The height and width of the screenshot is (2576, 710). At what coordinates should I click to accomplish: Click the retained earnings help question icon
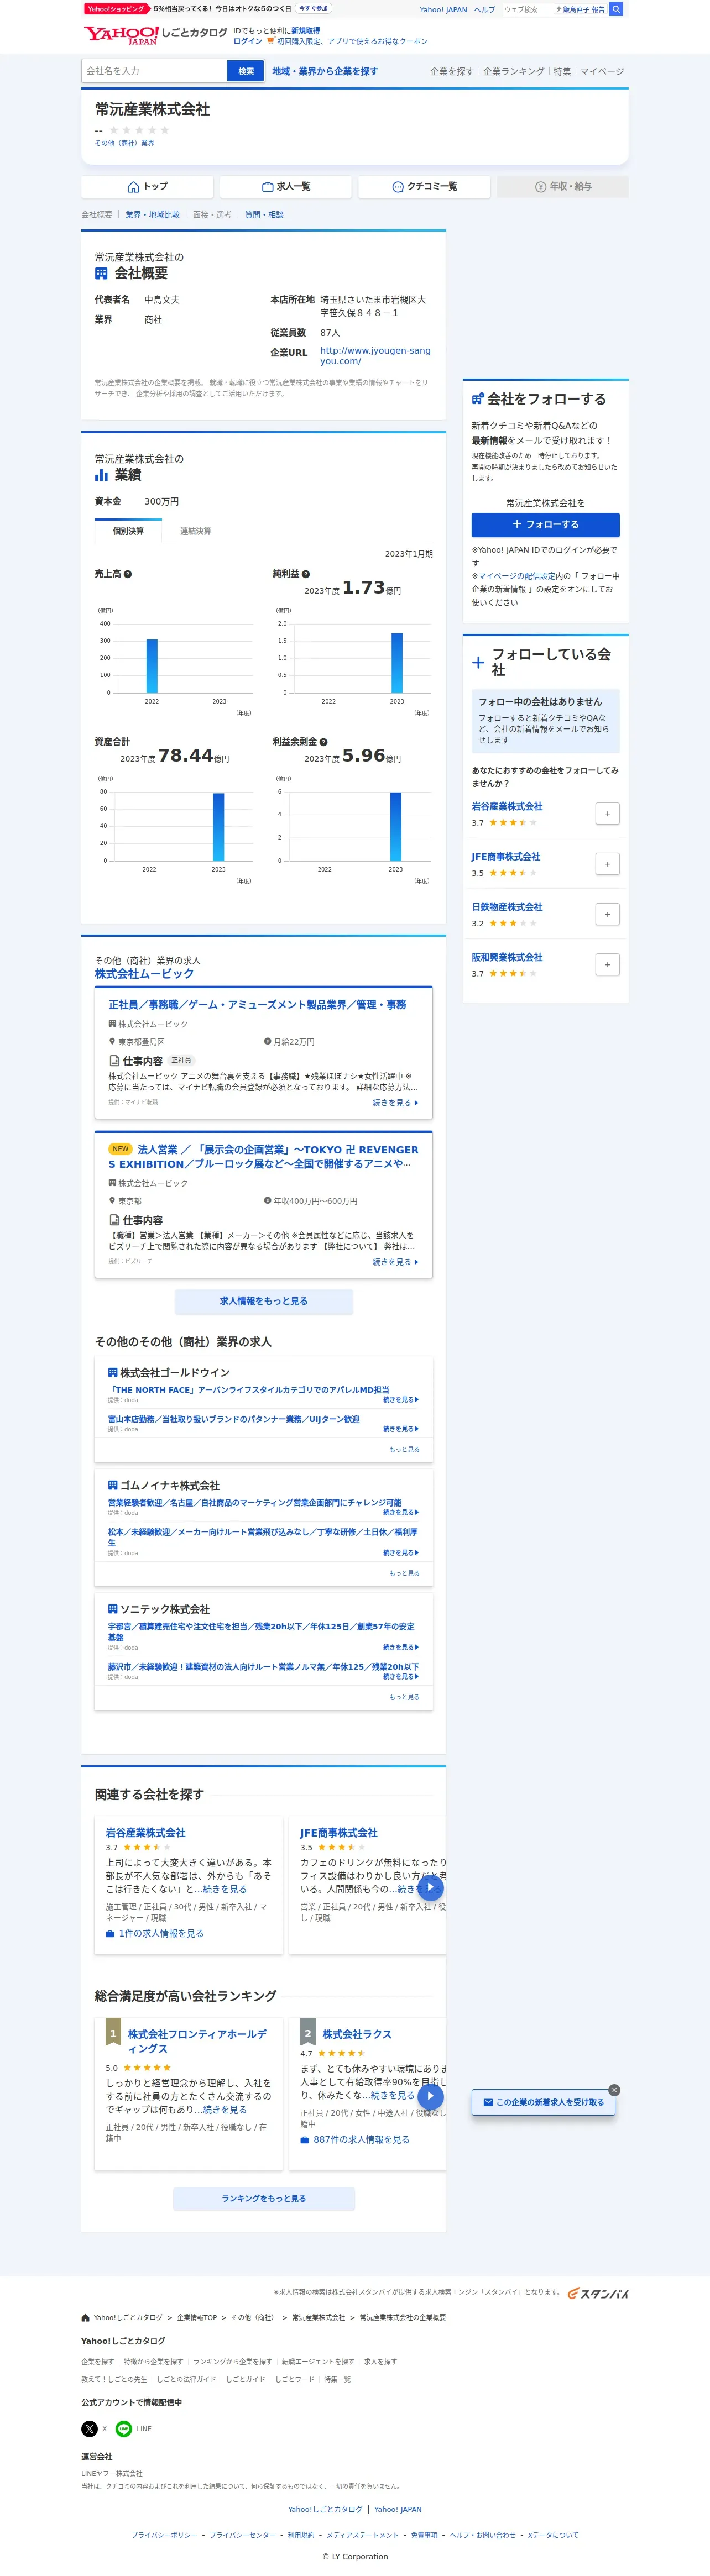[x=324, y=742]
